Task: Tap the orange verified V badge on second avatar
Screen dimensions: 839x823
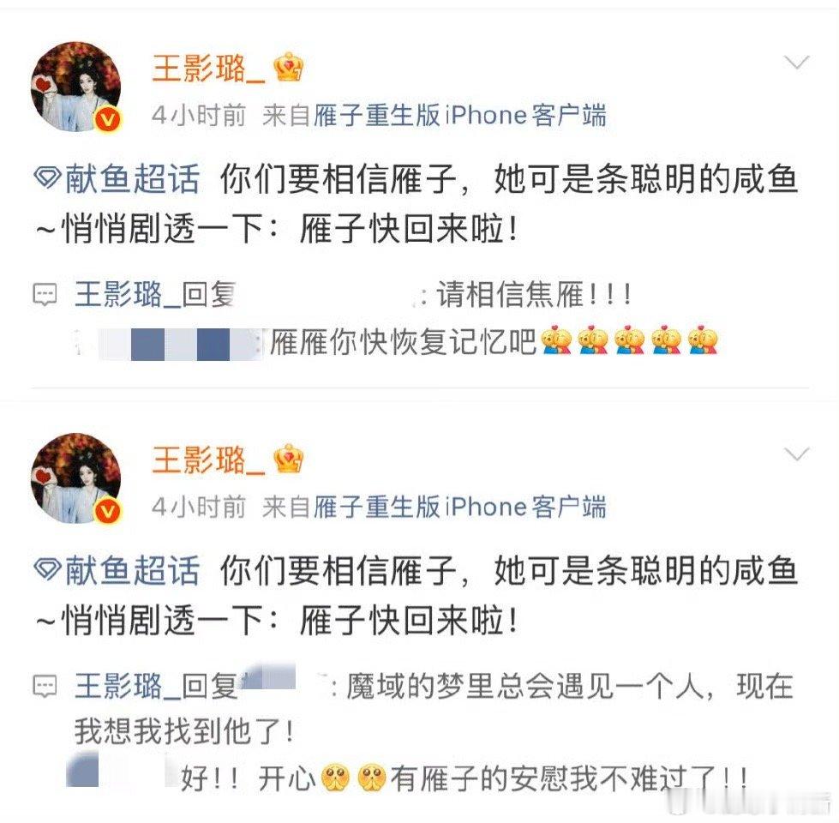Action: 108,512
